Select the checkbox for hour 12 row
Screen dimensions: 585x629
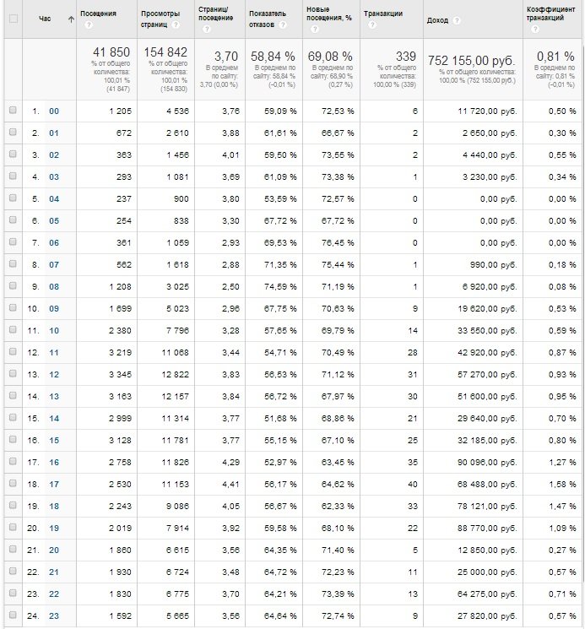pos(12,374)
